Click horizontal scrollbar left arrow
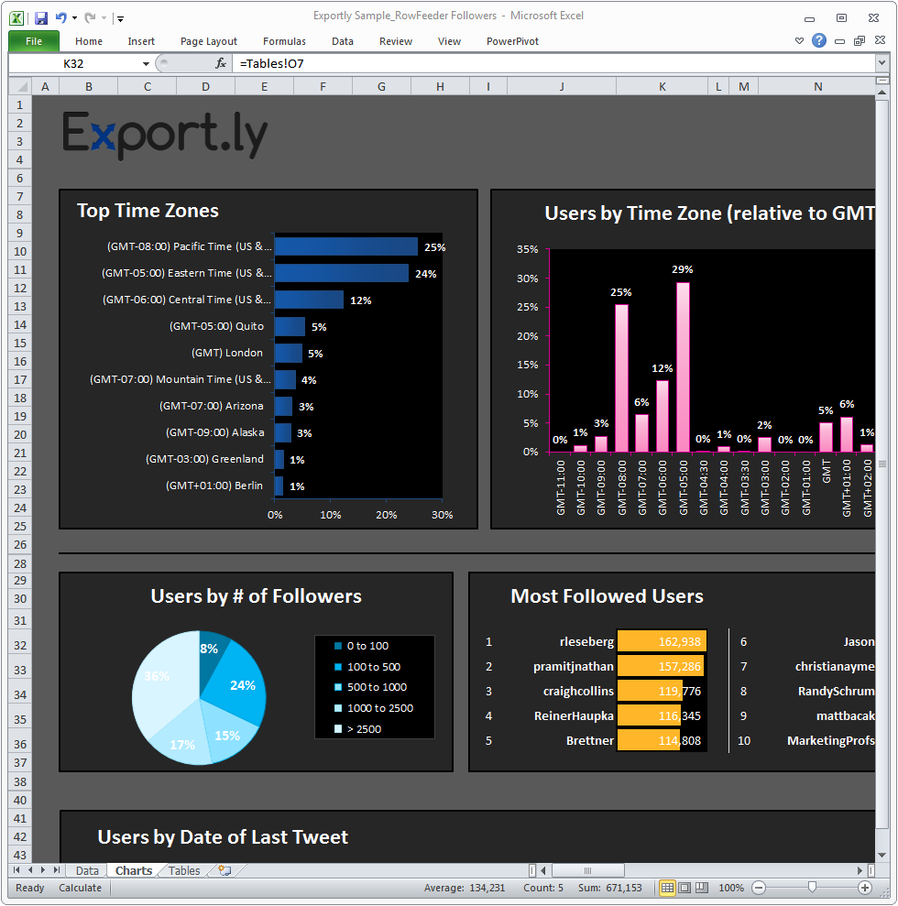The width and height of the screenshot is (898, 906). [x=543, y=870]
